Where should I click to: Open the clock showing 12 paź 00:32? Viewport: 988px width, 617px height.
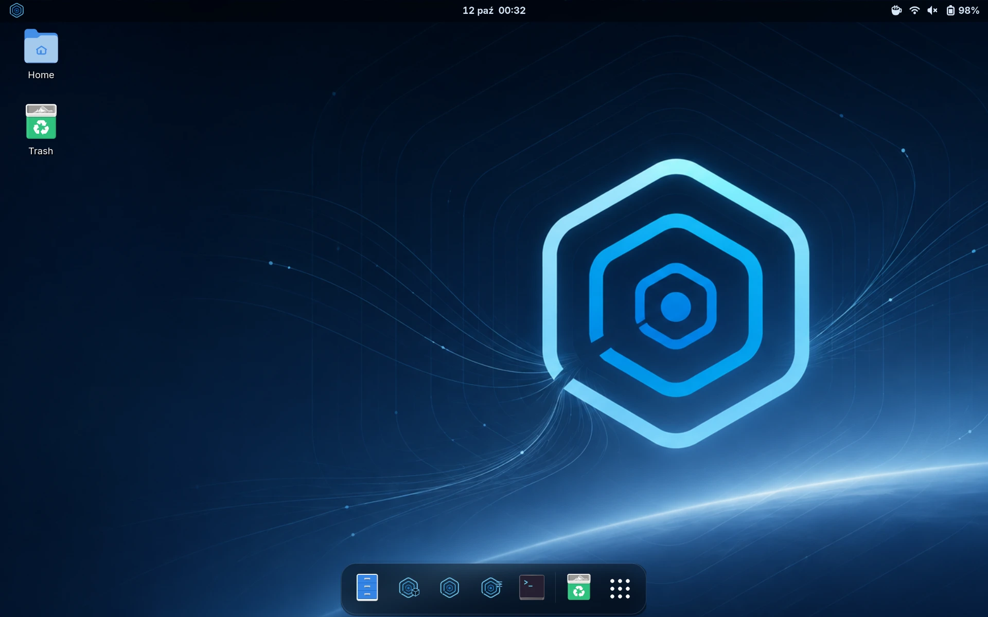pos(494,10)
